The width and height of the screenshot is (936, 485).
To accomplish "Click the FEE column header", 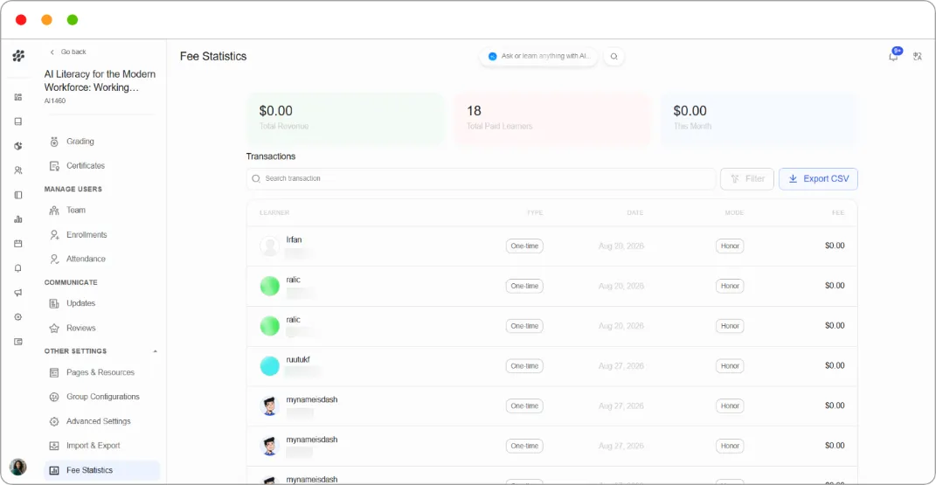I will (838, 213).
